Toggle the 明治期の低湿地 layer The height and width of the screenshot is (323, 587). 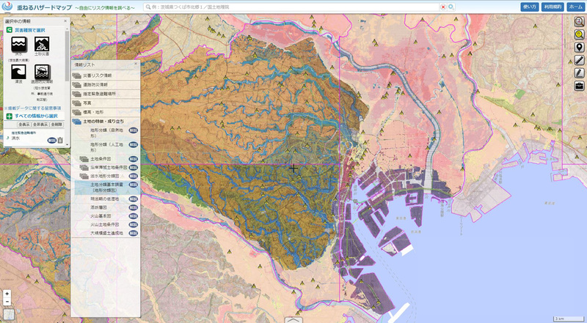[x=104, y=199]
